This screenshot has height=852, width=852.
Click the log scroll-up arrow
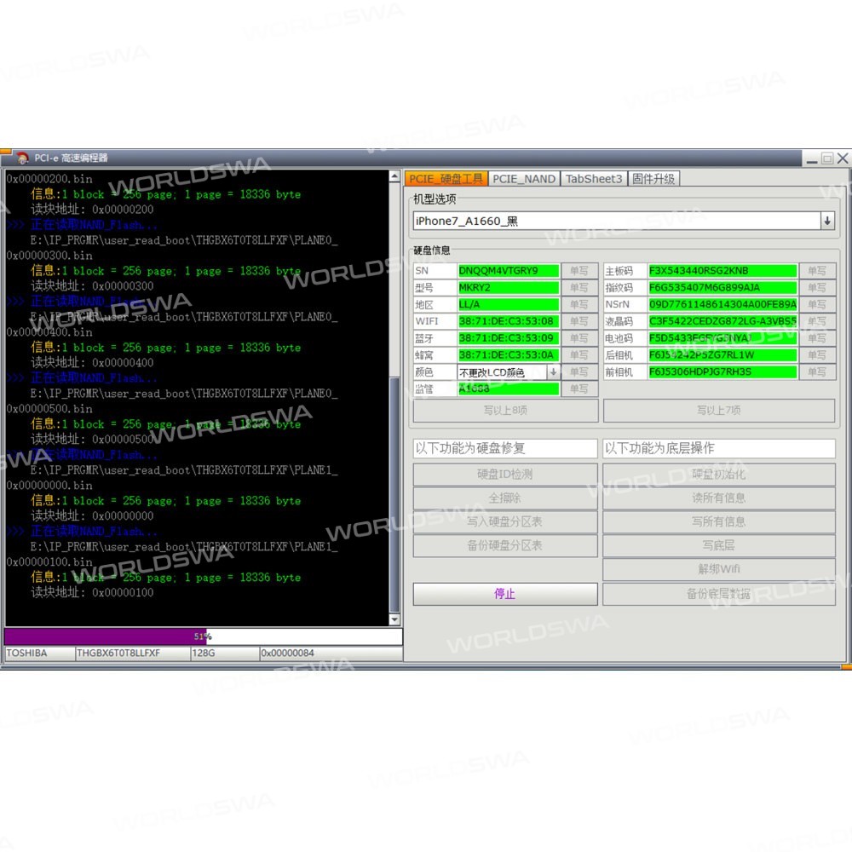click(x=394, y=177)
